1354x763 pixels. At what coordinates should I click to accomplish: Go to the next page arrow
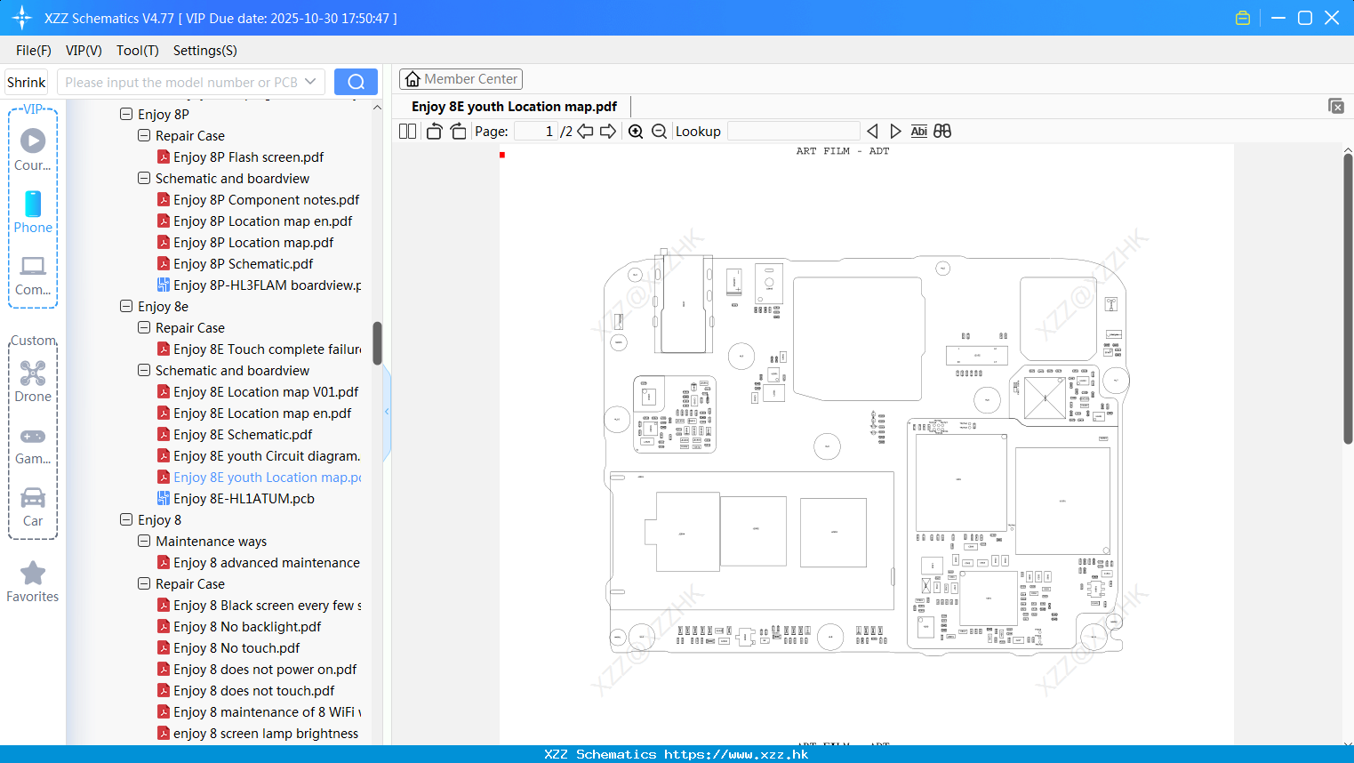(x=608, y=131)
